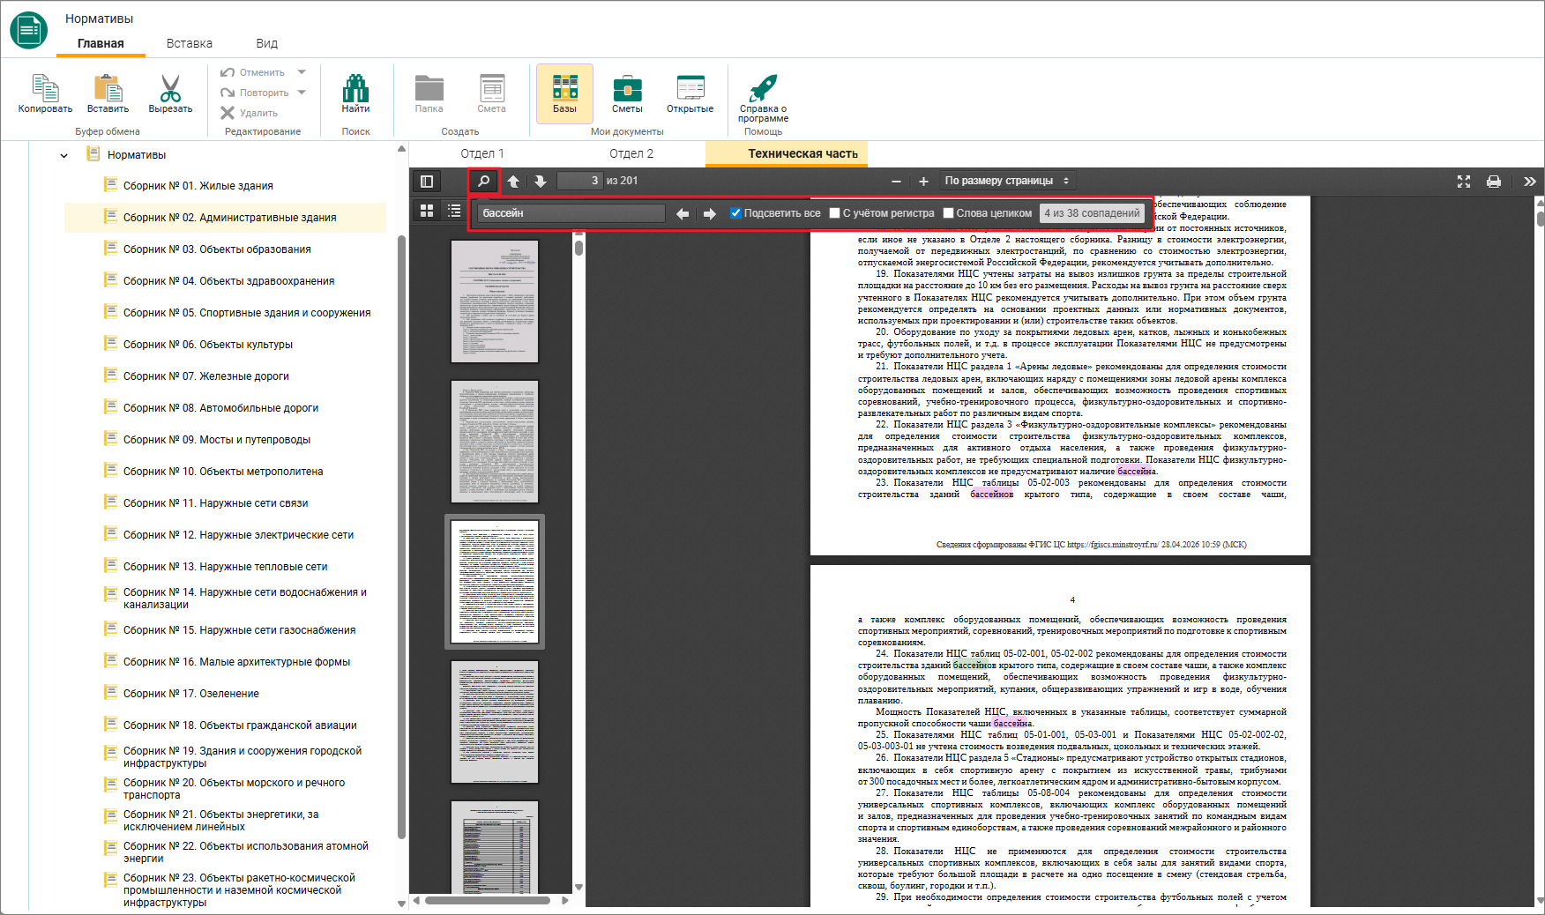Enable Слова целиком checkbox
The image size is (1545, 915).
948,213
